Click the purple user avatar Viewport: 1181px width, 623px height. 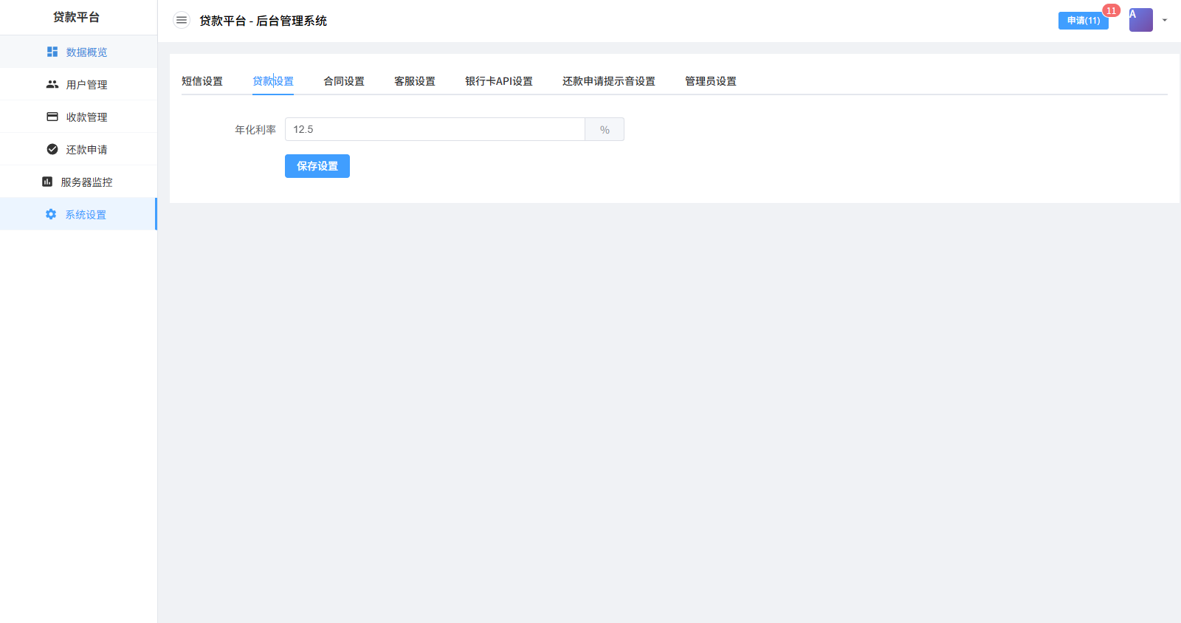1140,20
